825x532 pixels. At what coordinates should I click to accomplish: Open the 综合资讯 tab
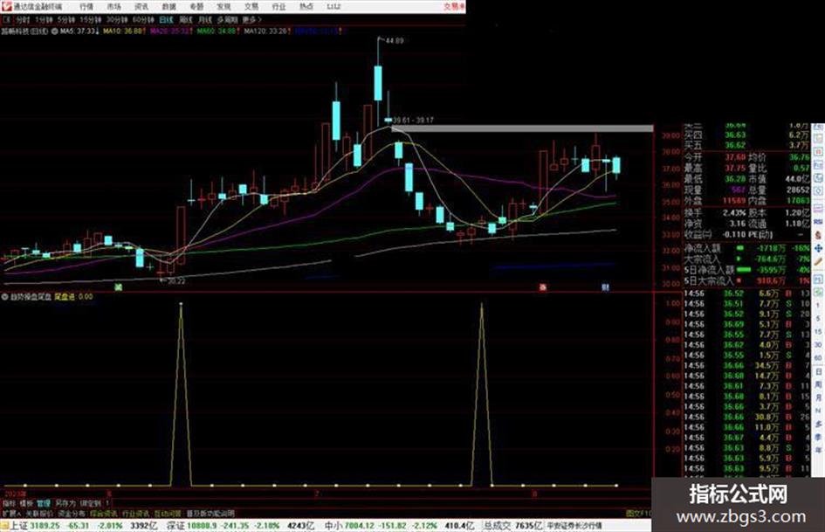[x=104, y=514]
